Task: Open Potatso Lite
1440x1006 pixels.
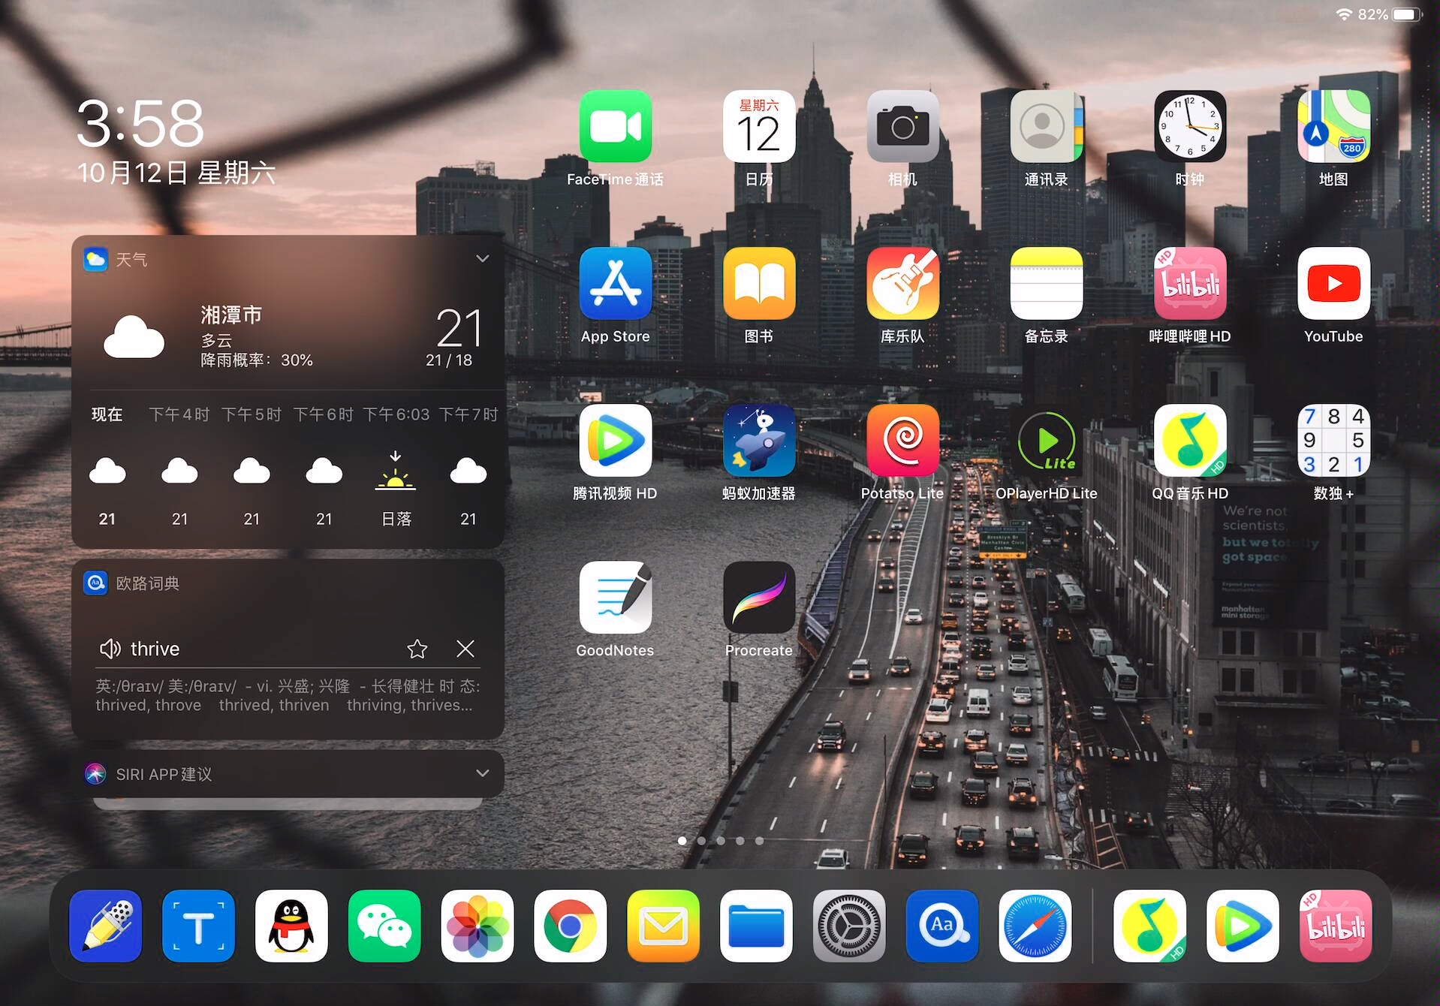Action: point(902,441)
